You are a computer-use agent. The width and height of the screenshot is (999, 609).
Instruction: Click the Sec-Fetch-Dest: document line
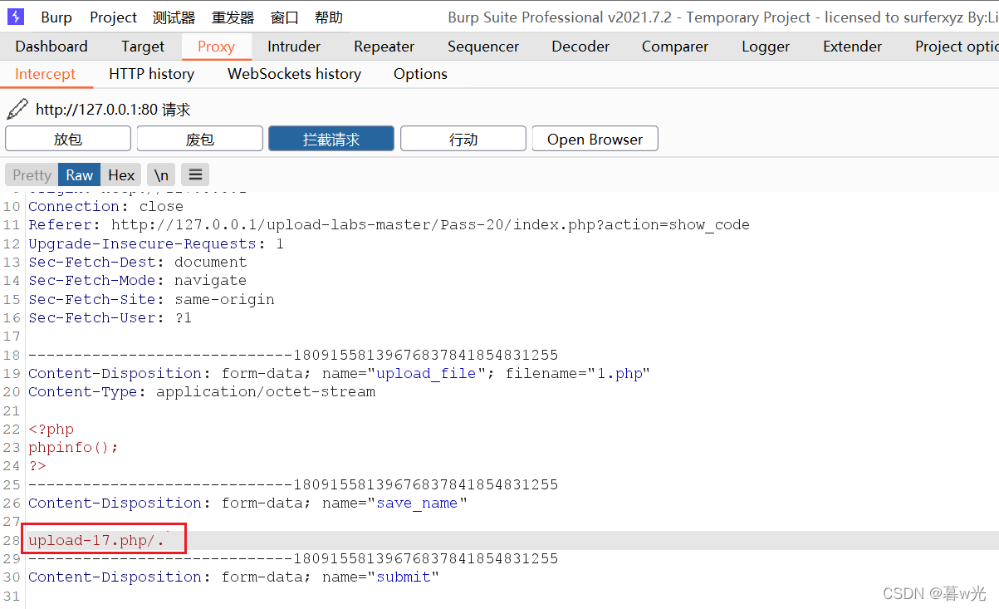(x=138, y=262)
